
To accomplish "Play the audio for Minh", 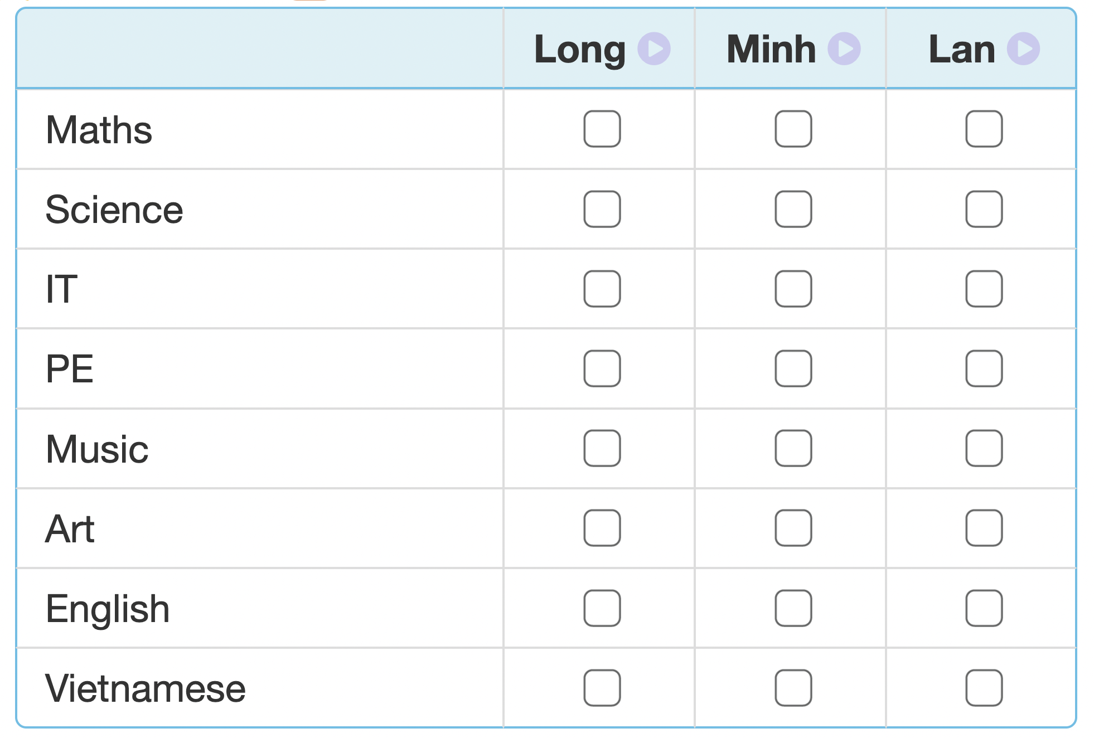I will (x=844, y=49).
